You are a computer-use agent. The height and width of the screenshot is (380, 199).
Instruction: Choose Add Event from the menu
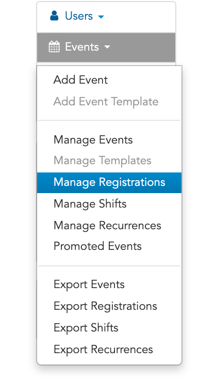[x=80, y=80]
